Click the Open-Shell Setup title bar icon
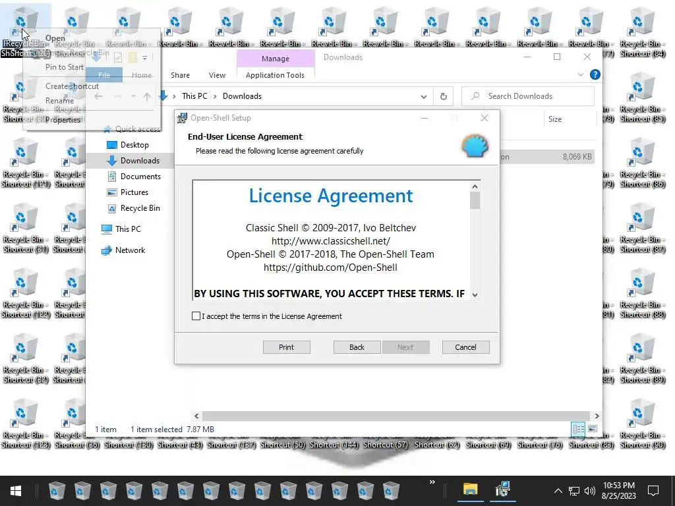 (x=183, y=118)
